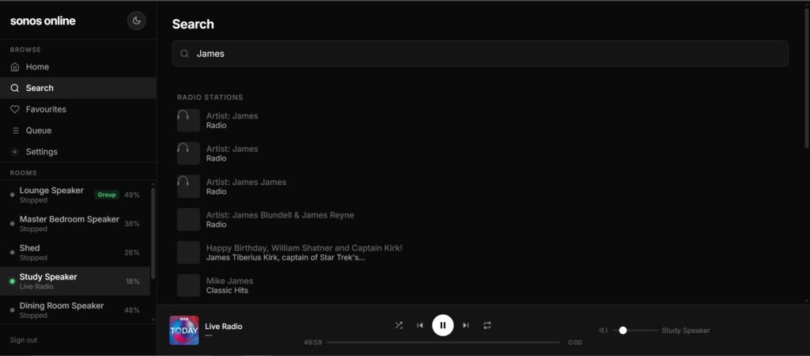This screenshot has width=810, height=356.
Task: Click thumbnail beside Mike James result
Action: (x=188, y=286)
